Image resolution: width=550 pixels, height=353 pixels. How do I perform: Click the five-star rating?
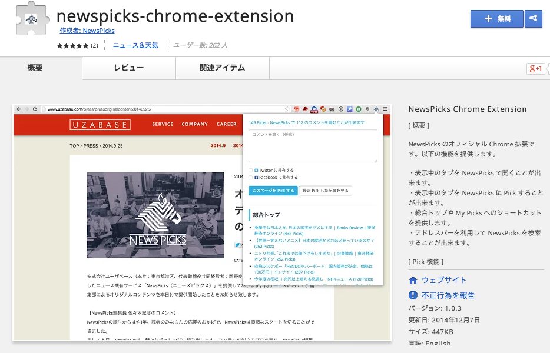pyautogui.click(x=72, y=45)
